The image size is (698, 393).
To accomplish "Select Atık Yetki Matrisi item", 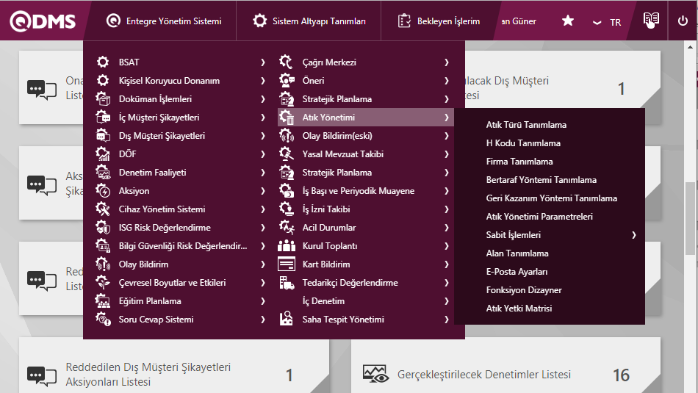I will pos(519,309).
